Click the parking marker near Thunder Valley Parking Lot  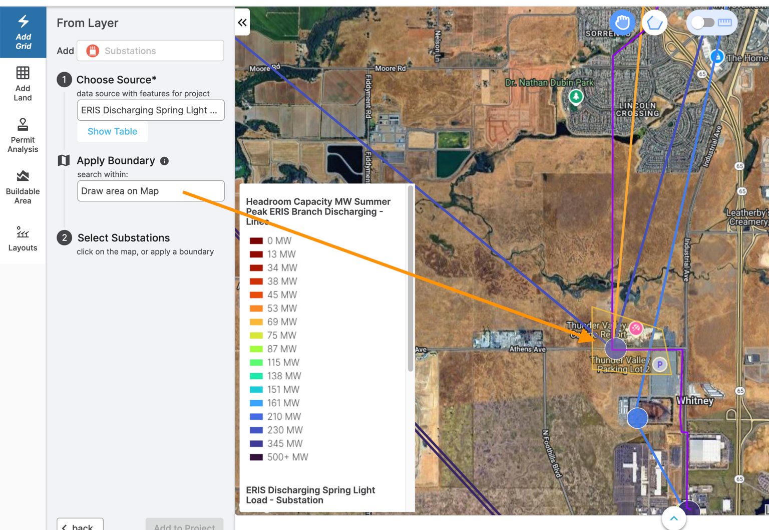(660, 365)
